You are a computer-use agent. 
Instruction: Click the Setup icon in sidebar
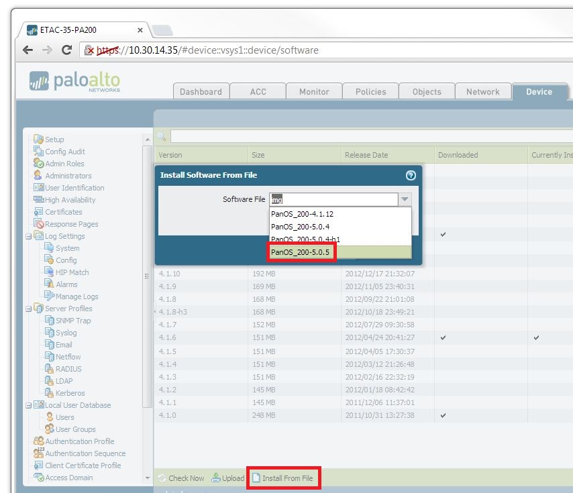point(38,139)
